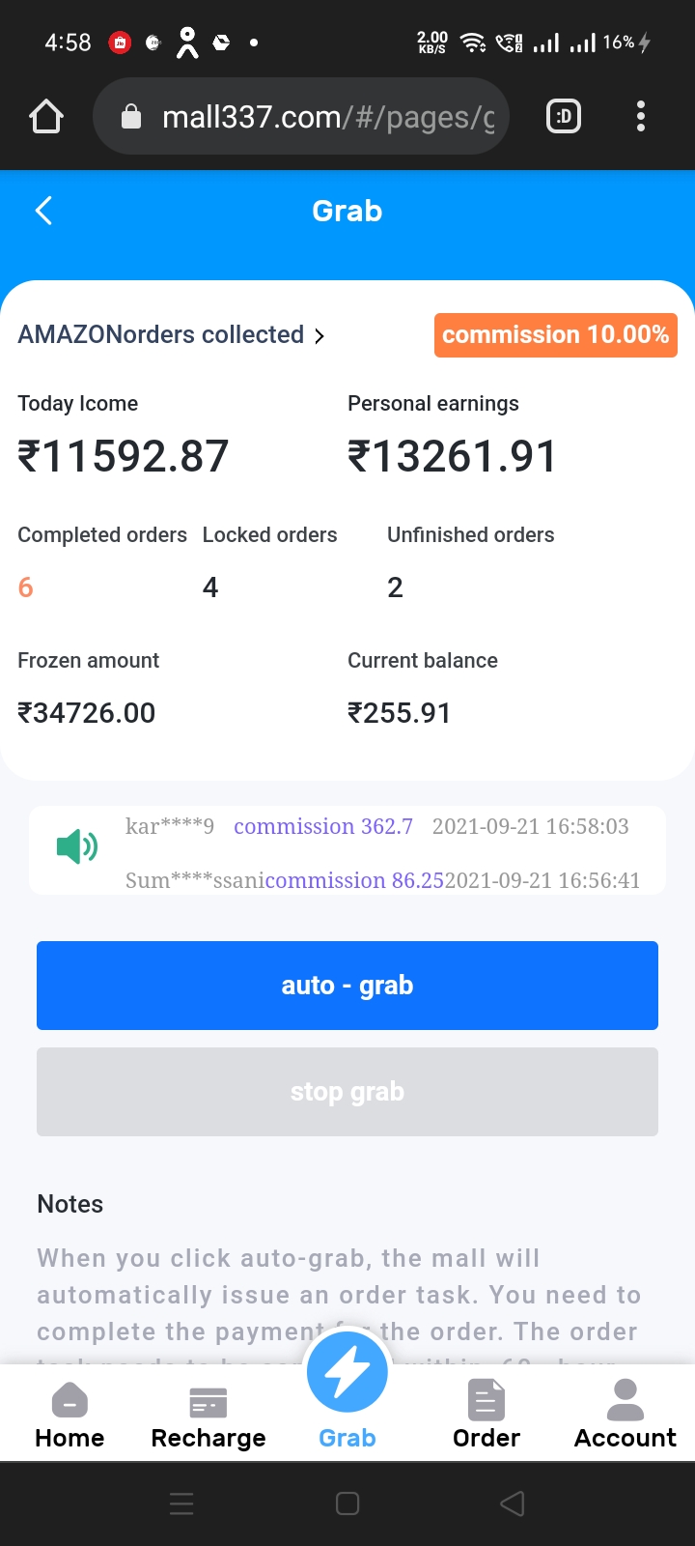Tap the Completed orders count 6

pos(26,587)
